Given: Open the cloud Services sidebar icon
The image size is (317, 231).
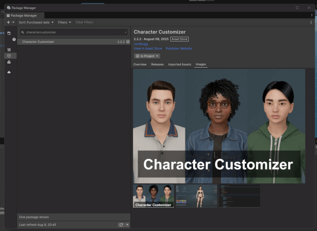Looking at the screenshot, I should coord(9,72).
